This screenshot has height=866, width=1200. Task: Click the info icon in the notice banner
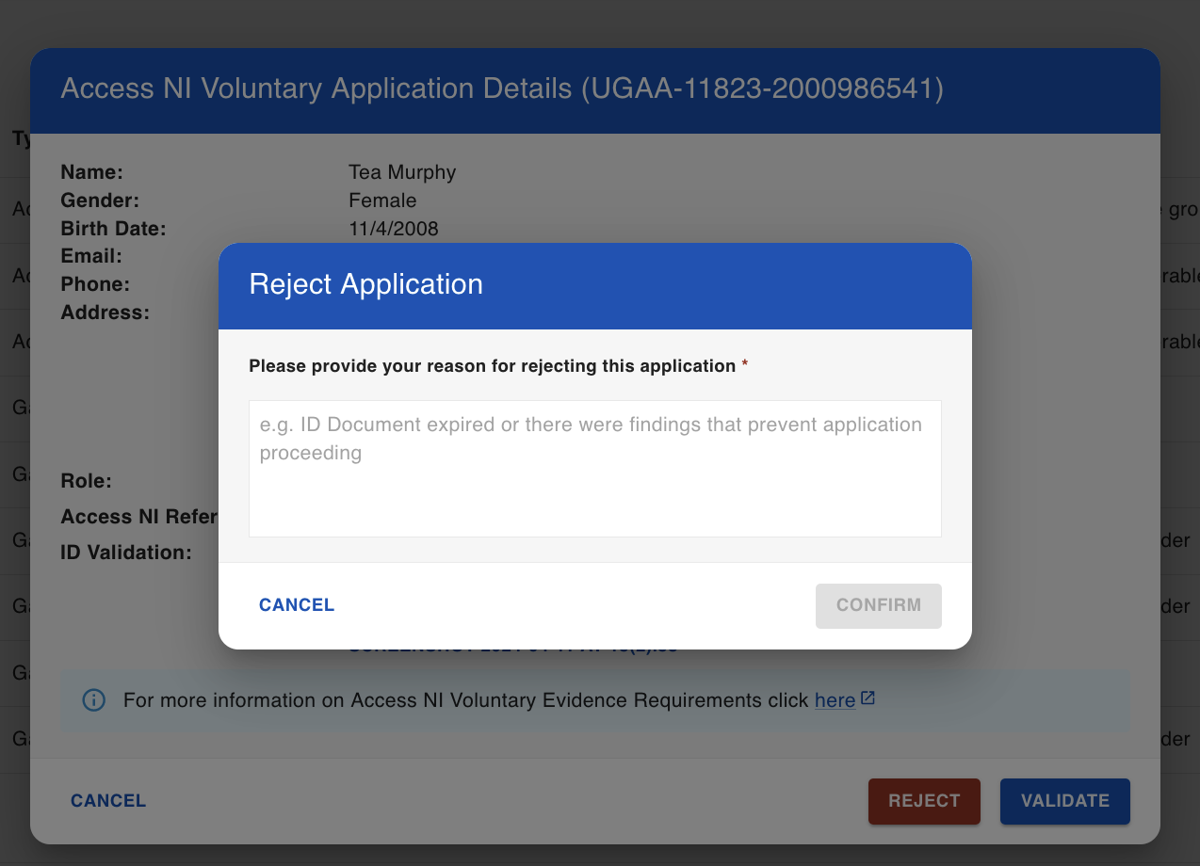94,700
